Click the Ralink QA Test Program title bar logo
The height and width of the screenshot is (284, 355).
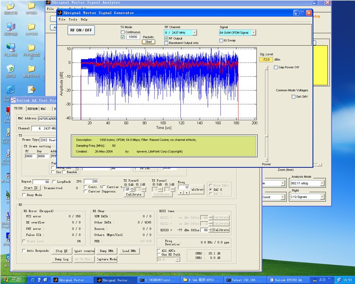click(13, 100)
